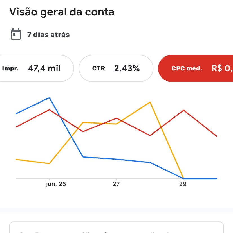
Task: Tap the "29" date axis label
Action: pyautogui.click(x=183, y=184)
